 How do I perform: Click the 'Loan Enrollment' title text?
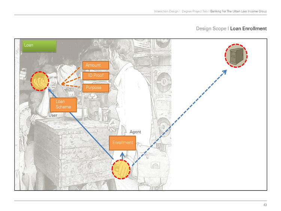tap(248, 28)
